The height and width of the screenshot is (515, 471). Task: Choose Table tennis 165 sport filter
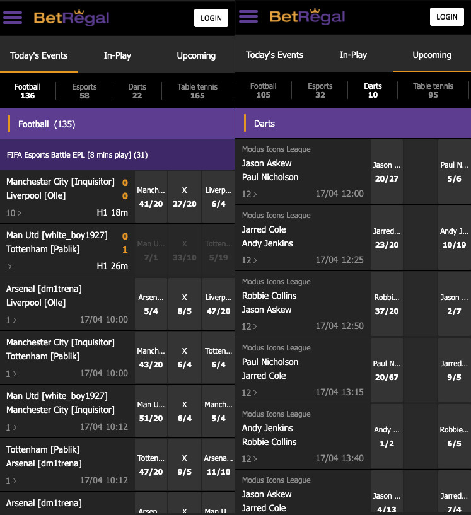point(197,91)
